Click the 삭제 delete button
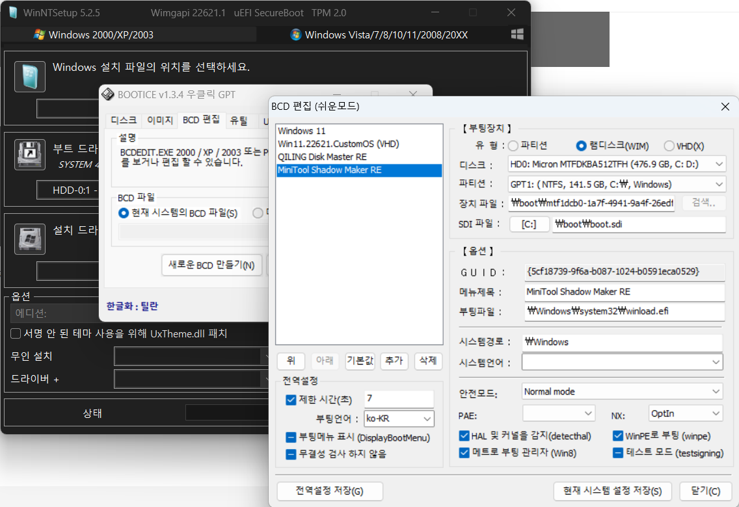The height and width of the screenshot is (507, 739). (428, 361)
